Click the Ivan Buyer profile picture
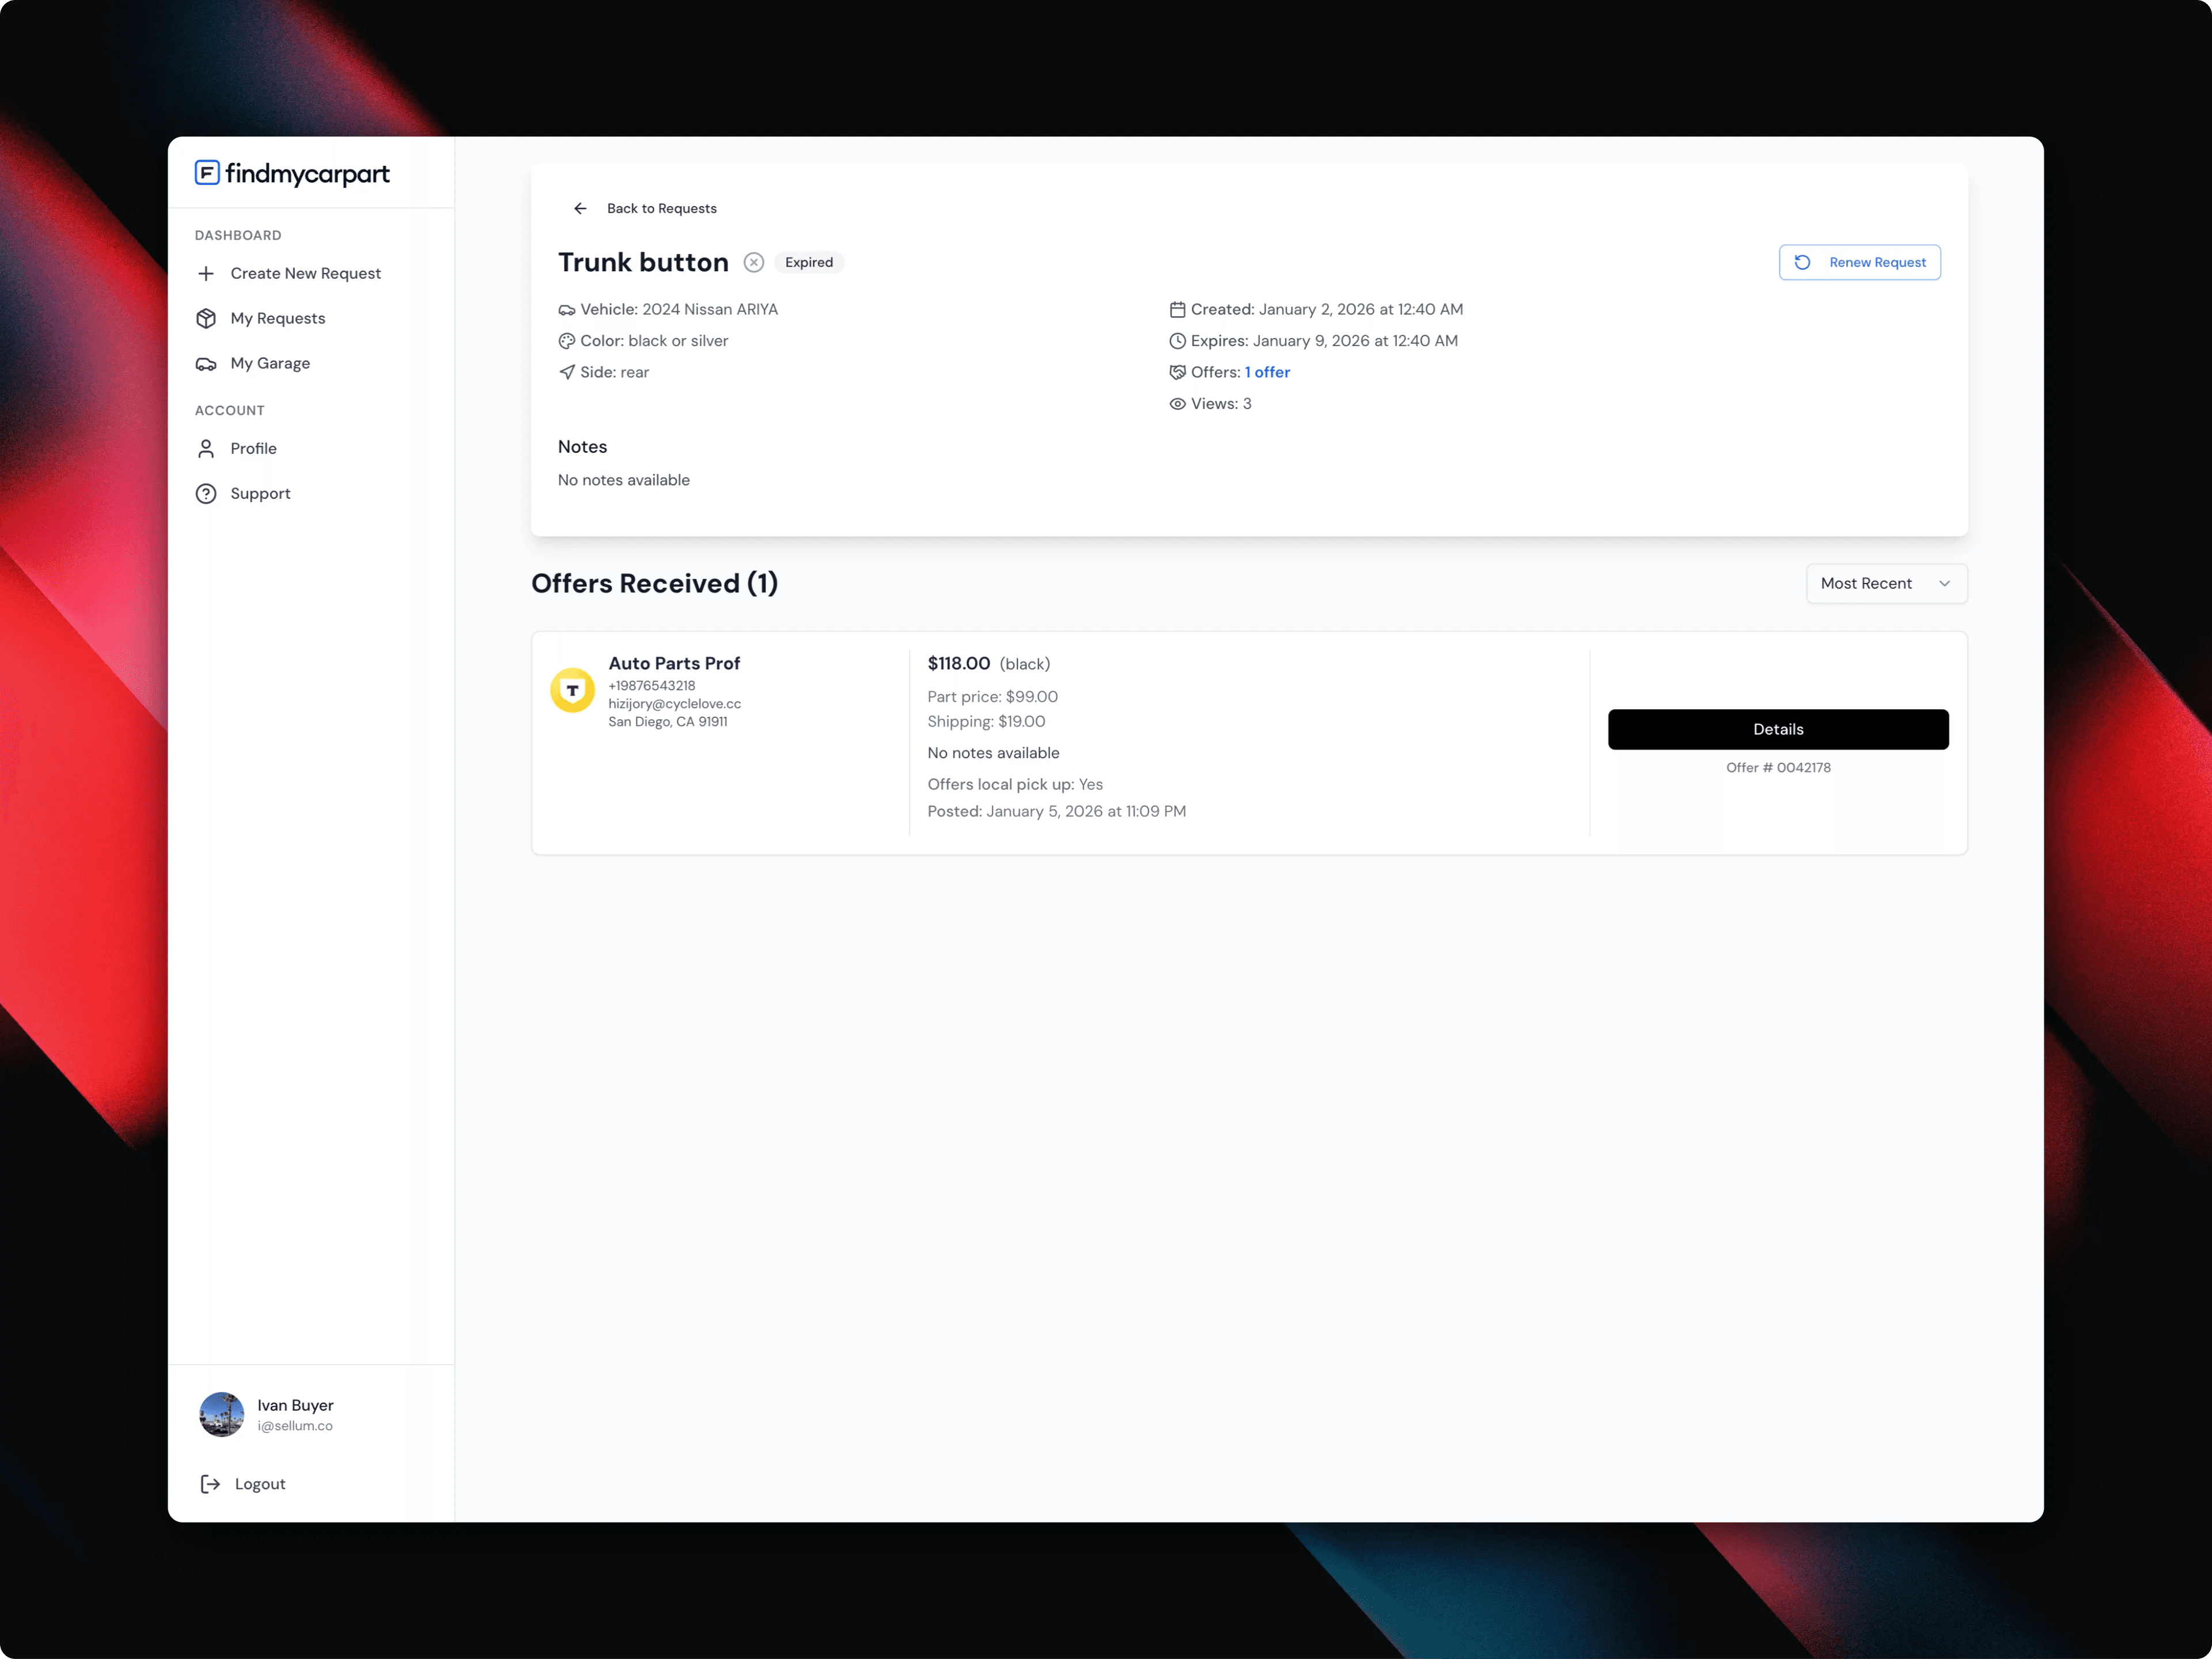Image resolution: width=2212 pixels, height=1659 pixels. coord(221,1414)
